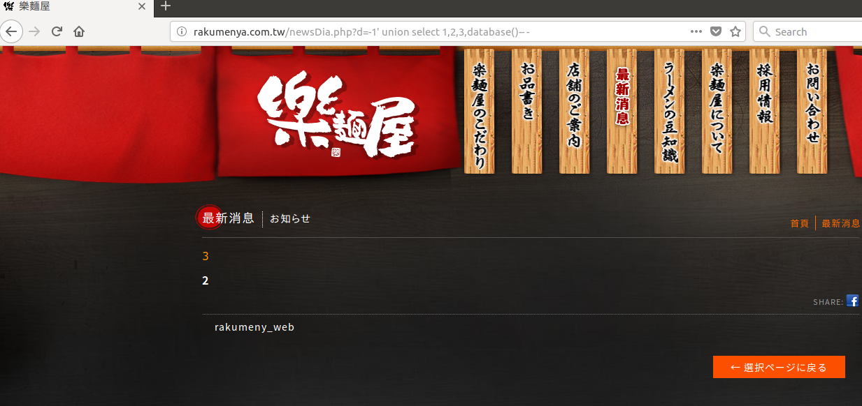Open 最新消息 menu plank
Image resolution: width=862 pixels, height=406 pixels.
(622, 111)
